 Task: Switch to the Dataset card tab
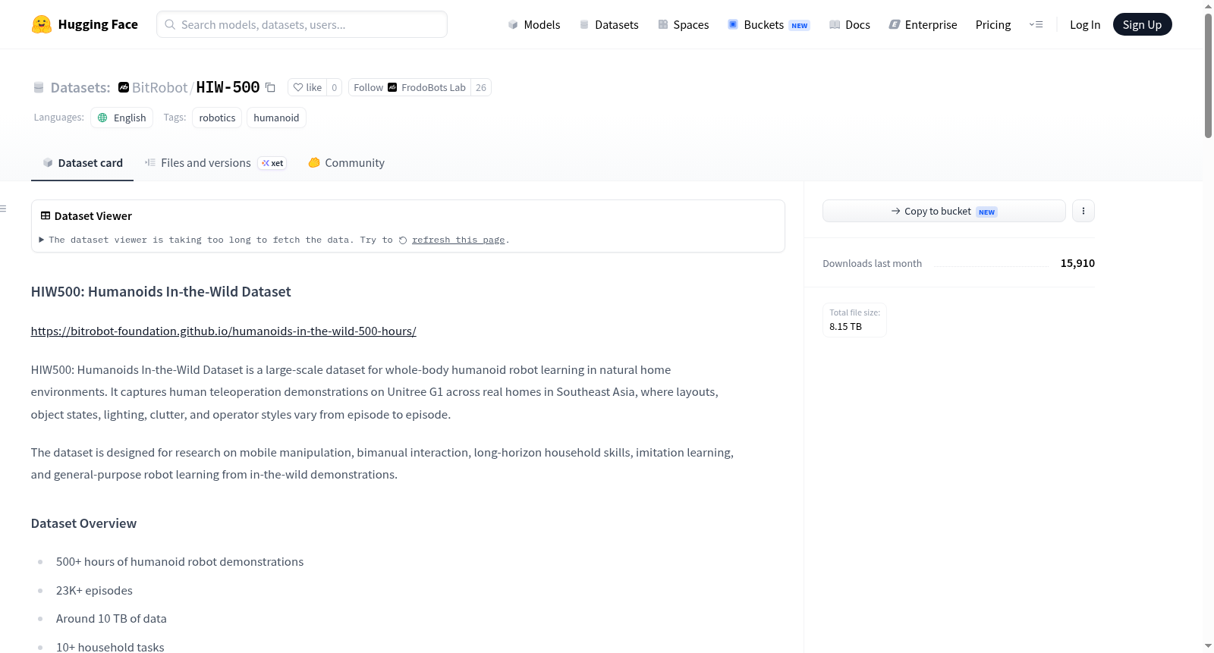click(x=83, y=163)
